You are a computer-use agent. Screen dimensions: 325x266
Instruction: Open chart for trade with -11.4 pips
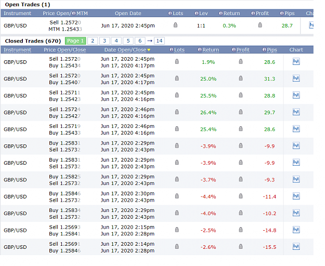click(296, 196)
